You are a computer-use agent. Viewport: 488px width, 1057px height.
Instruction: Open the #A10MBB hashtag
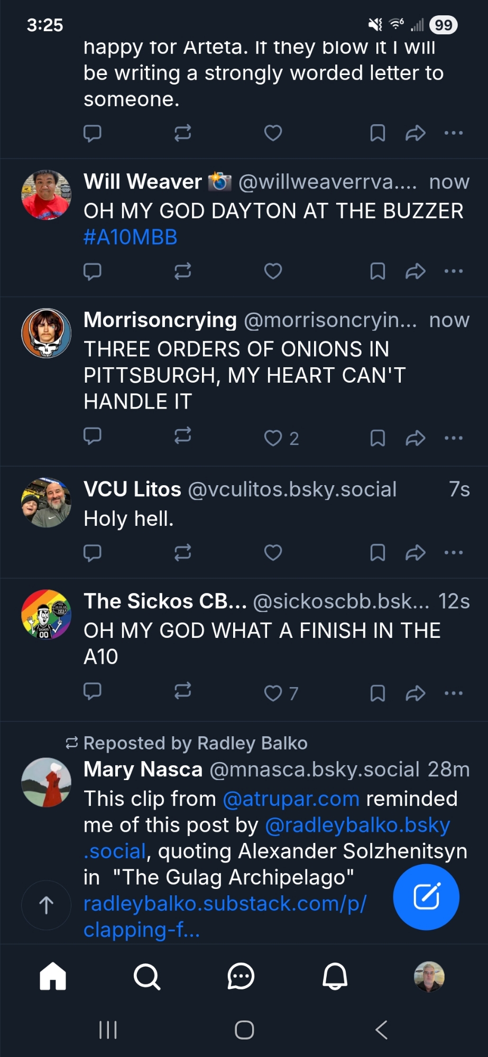pos(131,237)
